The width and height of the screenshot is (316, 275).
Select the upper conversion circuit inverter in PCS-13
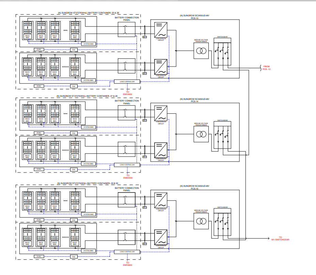coord(160,30)
